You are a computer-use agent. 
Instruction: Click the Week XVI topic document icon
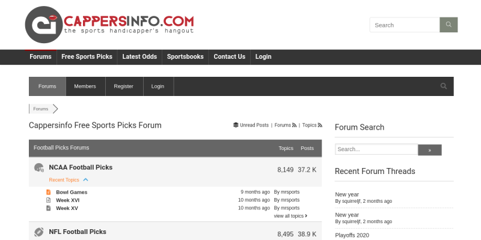49,200
